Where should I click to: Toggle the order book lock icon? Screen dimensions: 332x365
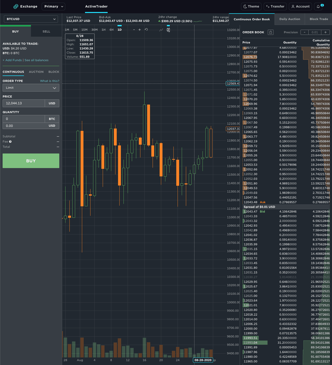click(x=271, y=32)
